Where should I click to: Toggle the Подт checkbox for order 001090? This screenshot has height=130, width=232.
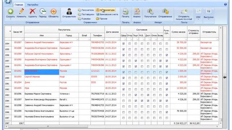pyautogui.click(x=136, y=61)
